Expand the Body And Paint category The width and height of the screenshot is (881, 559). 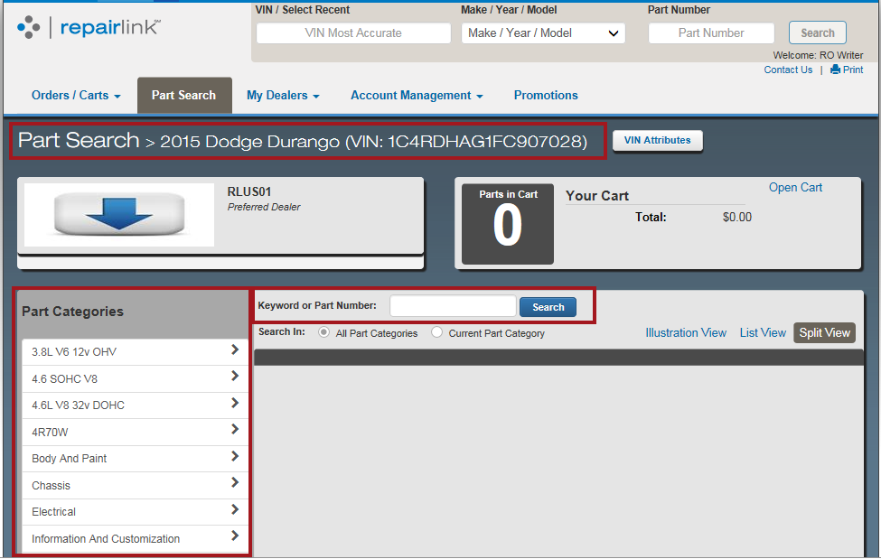[134, 458]
